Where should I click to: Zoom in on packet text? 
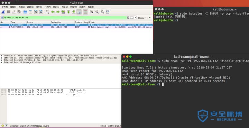click(92, 12)
